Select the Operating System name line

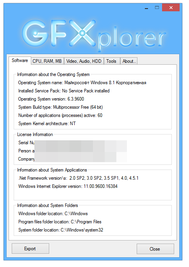click(x=82, y=83)
